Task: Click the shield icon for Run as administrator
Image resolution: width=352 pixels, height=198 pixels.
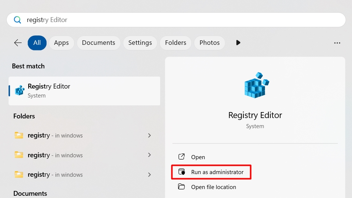Action: pos(182,172)
